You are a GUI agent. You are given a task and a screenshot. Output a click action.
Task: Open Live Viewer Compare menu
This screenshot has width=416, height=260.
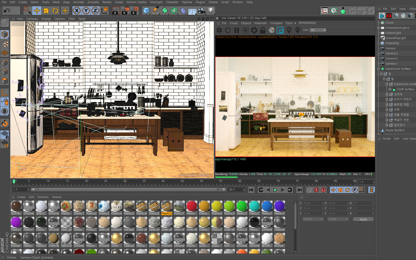pos(276,23)
